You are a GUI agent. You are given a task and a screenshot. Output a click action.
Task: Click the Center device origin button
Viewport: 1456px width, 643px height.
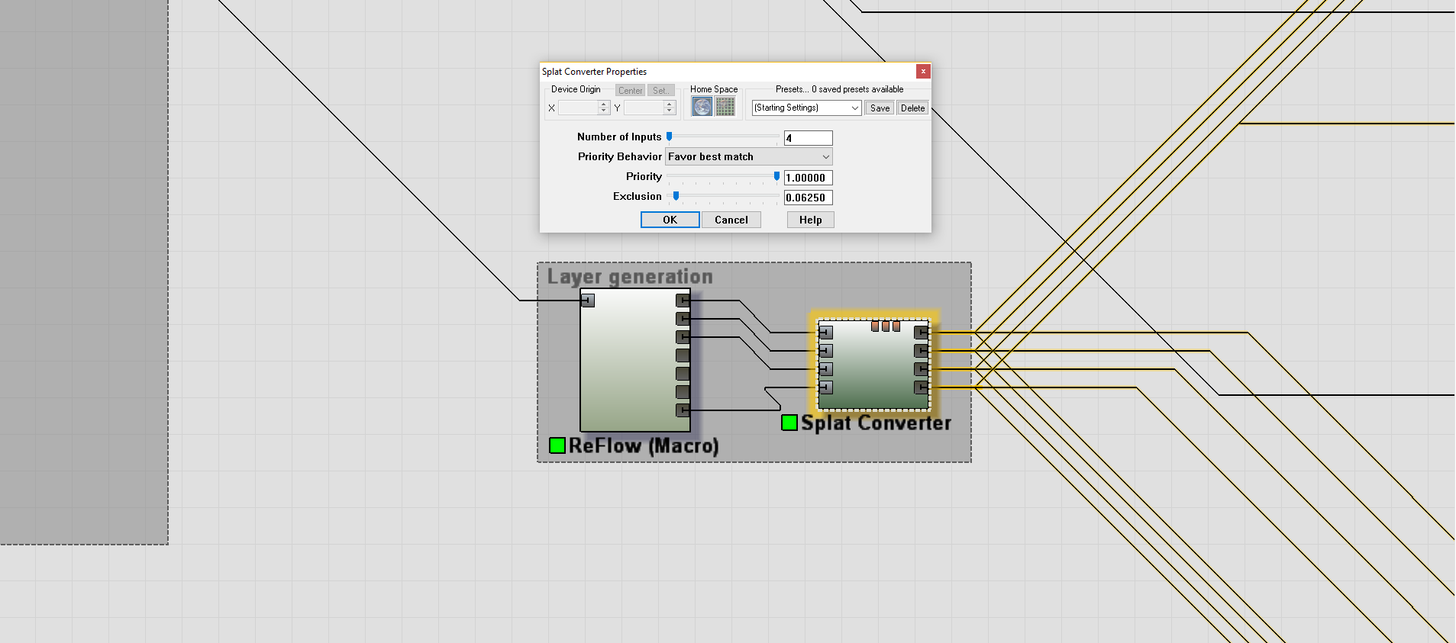631,91
